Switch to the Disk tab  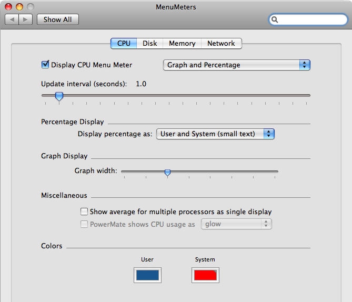pyautogui.click(x=150, y=43)
